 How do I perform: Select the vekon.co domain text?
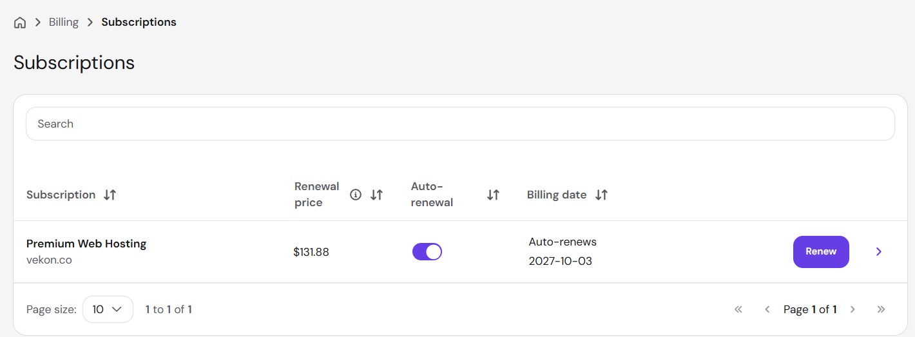click(x=49, y=260)
